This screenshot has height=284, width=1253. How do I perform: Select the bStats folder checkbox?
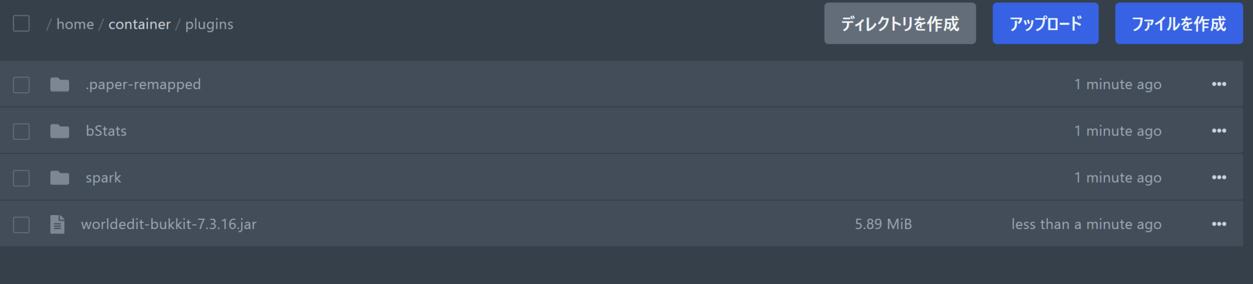point(21,131)
